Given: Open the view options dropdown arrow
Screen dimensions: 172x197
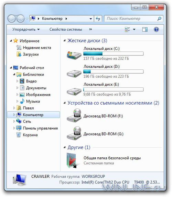Looking at the screenshot, I should tap(134, 30).
